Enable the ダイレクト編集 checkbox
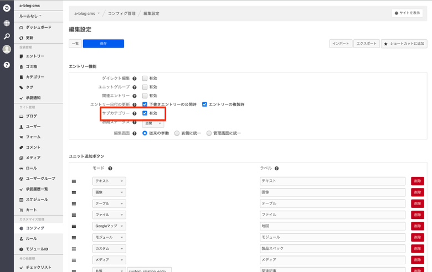The image size is (432, 272). tap(145, 79)
